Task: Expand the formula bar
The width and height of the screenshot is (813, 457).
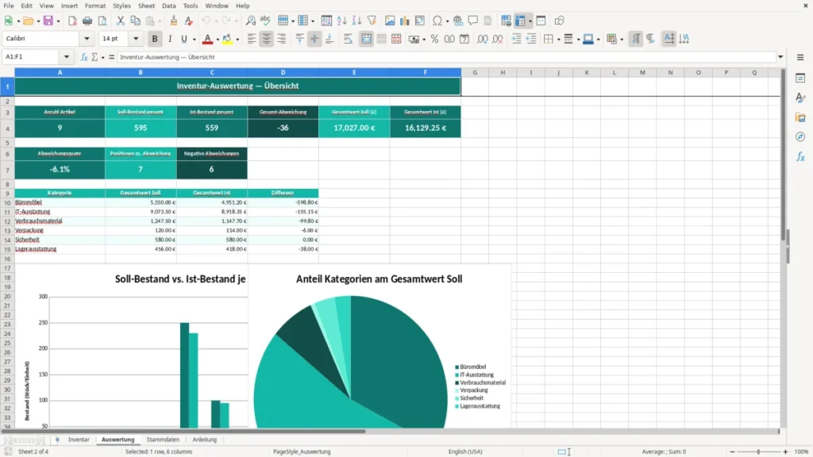Action: point(780,57)
